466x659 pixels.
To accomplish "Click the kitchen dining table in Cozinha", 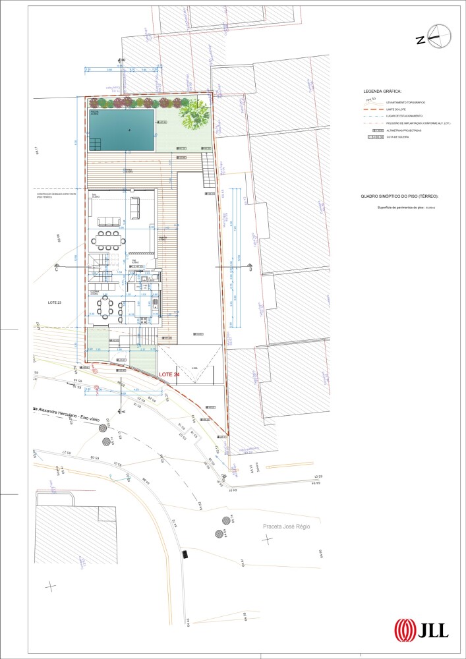I will pos(107,307).
